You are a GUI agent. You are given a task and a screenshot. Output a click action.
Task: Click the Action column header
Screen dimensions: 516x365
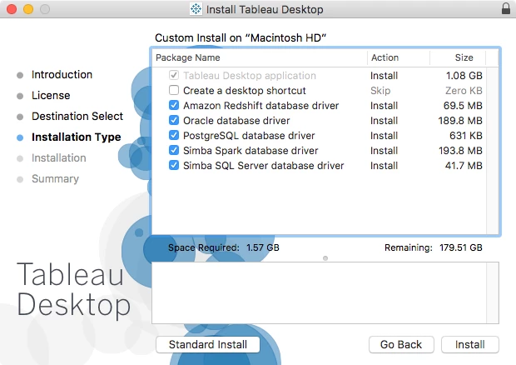tap(399, 57)
